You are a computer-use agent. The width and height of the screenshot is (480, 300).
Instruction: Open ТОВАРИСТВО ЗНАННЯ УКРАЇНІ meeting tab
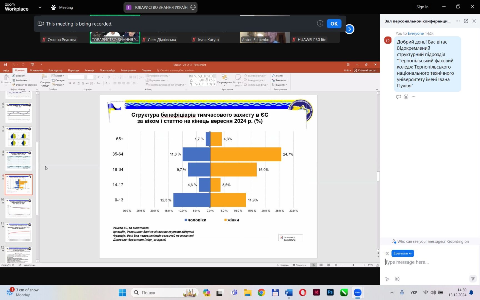tap(160, 7)
